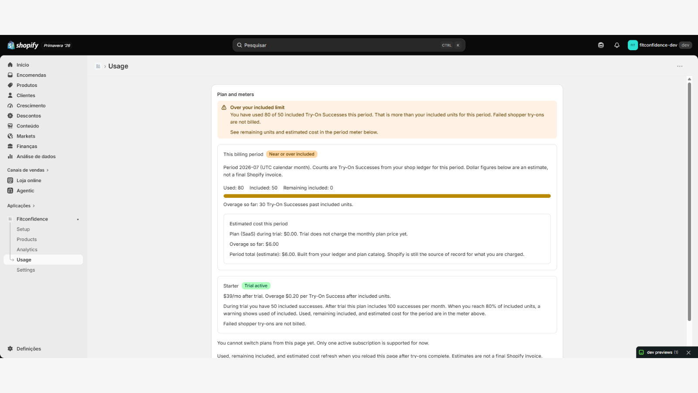Click the Overage so far: $6.00 line
The image size is (698, 393).
click(254, 244)
